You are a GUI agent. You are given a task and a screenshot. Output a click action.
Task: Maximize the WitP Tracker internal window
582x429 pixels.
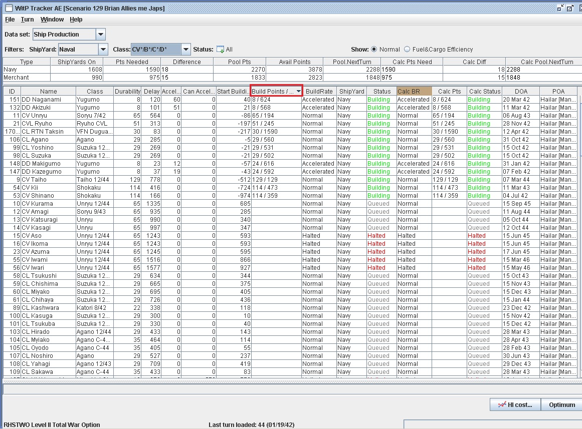pyautogui.click(x=570, y=8)
